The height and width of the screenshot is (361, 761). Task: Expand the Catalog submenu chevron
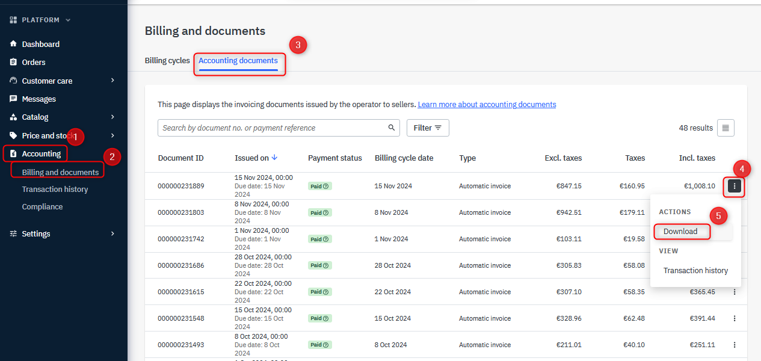pyautogui.click(x=112, y=117)
